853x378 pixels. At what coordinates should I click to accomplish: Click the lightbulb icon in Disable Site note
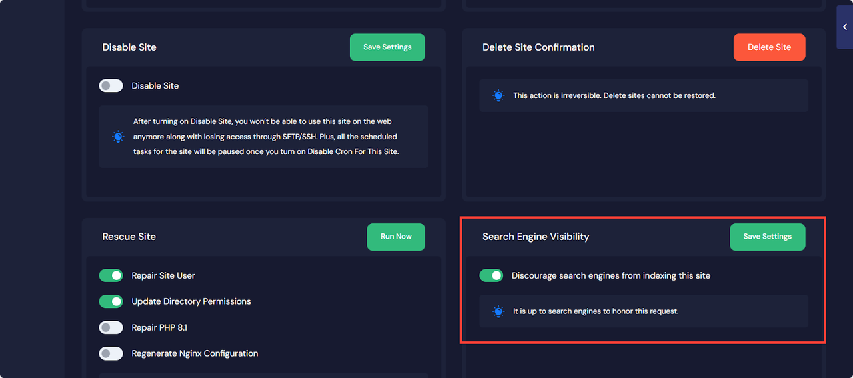[118, 137]
